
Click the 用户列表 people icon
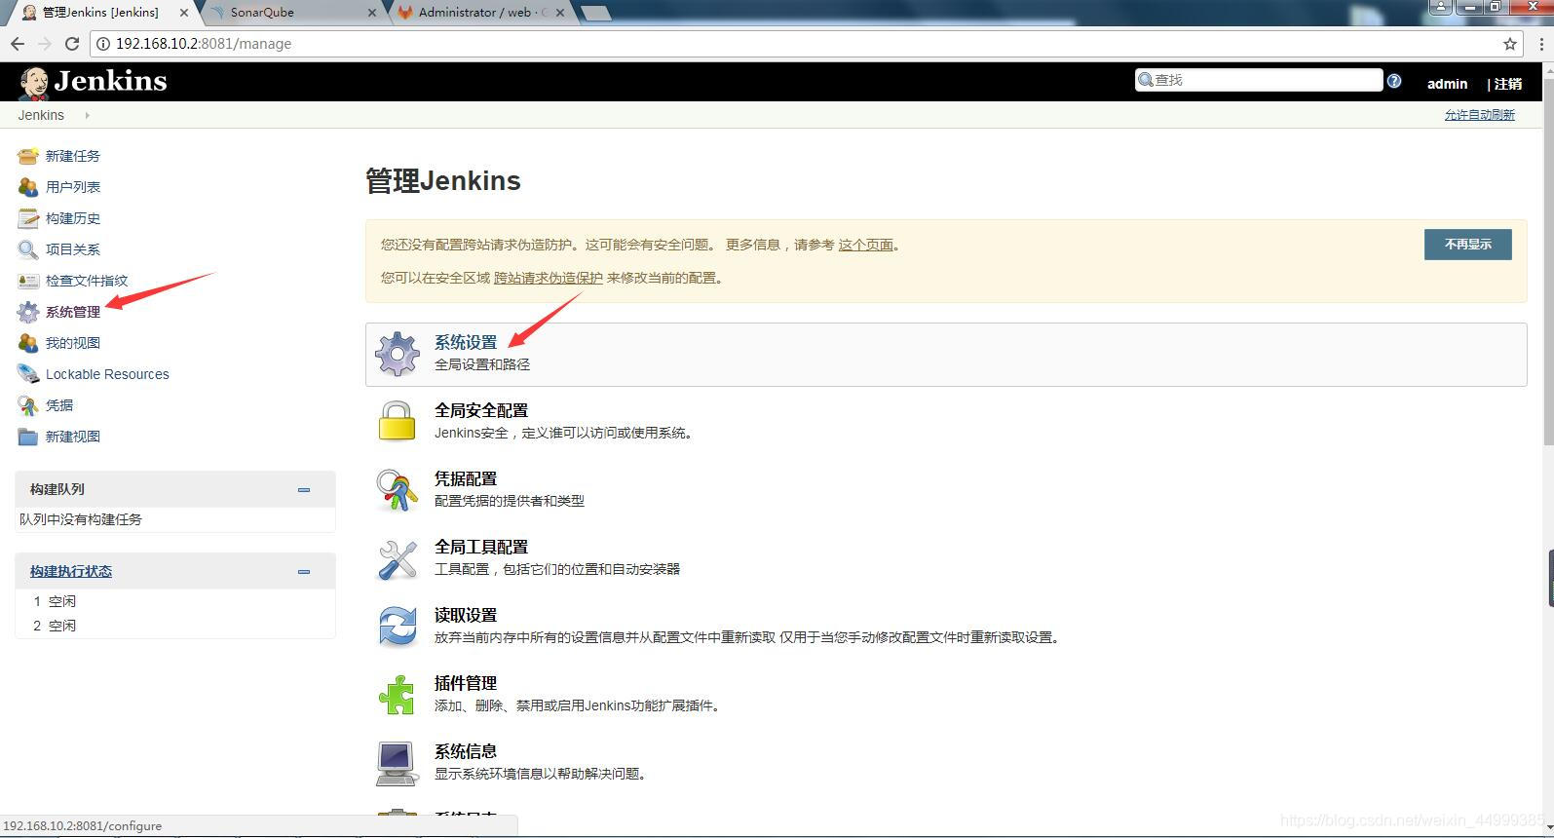point(28,187)
